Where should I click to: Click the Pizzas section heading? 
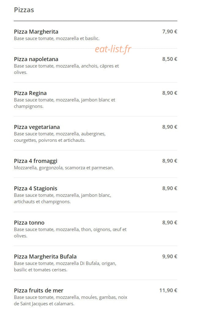click(24, 10)
